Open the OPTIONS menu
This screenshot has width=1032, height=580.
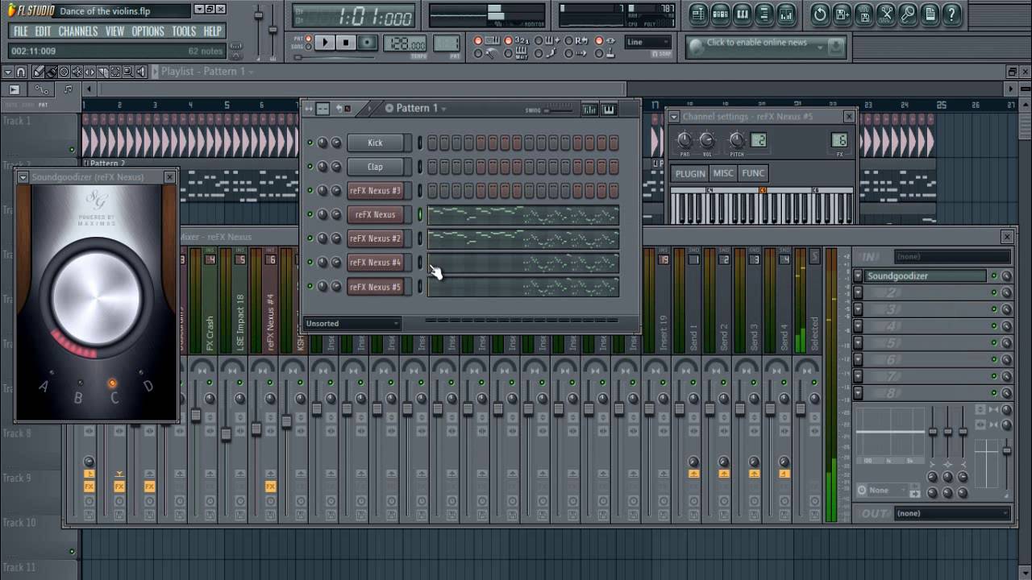148,31
